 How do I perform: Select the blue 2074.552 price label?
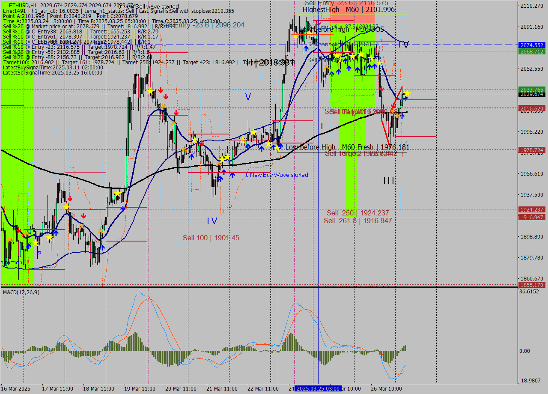(531, 45)
